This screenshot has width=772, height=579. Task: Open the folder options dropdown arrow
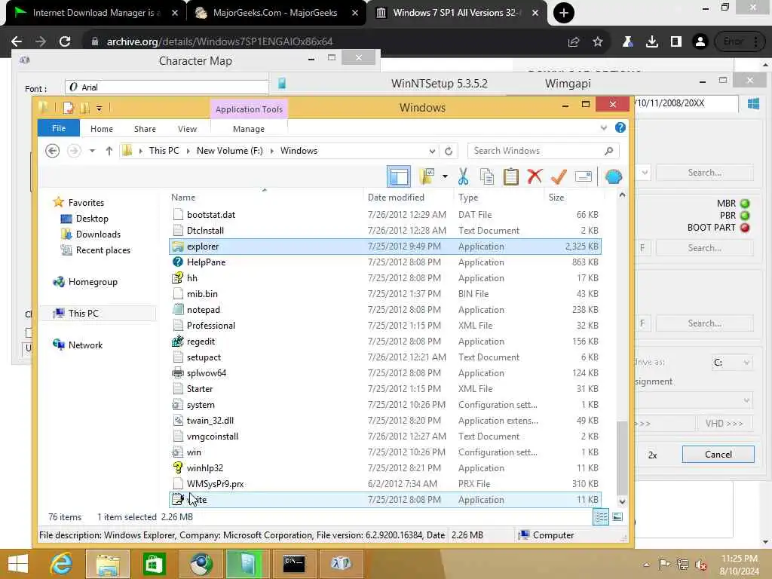(445, 176)
